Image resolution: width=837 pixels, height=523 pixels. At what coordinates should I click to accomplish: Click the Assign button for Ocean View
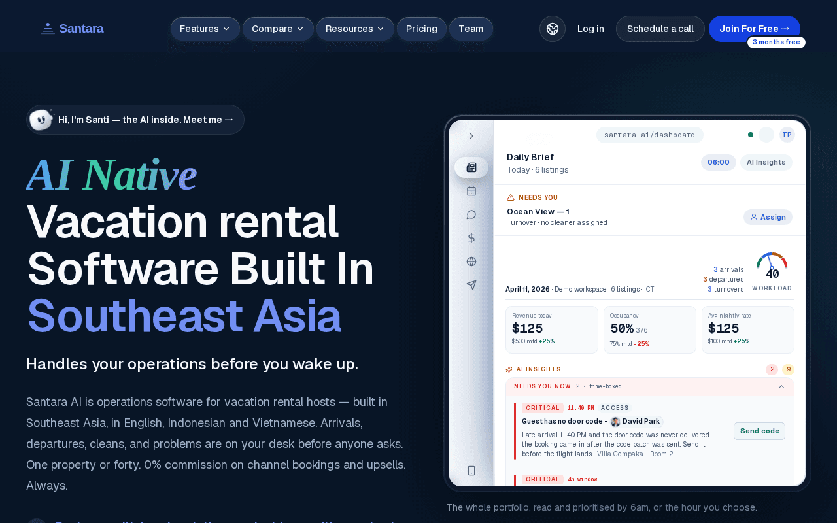pos(768,217)
